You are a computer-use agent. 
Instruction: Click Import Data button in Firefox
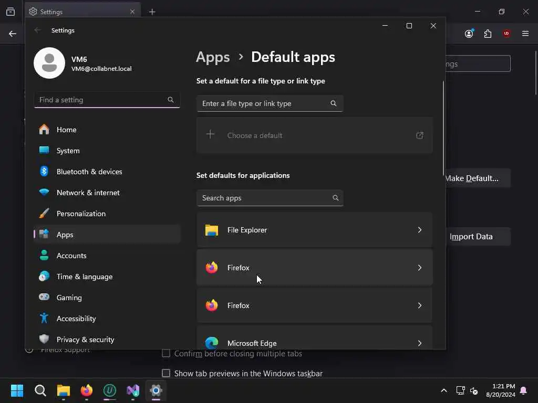pos(478,237)
